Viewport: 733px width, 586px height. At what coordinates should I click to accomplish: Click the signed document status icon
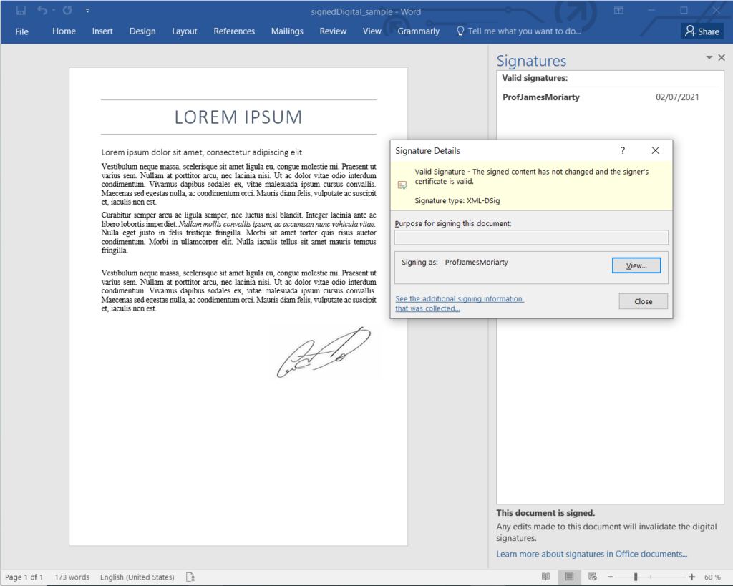190,577
